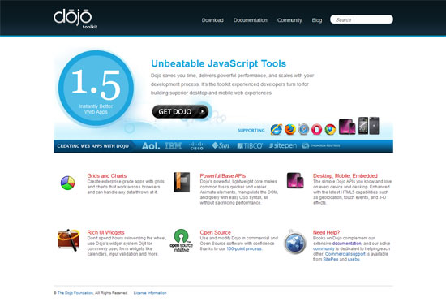
Task: Click the globe icon beside Need Help
Action: [x=295, y=243]
